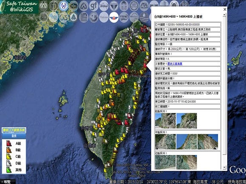Click the red slope marker the popup points to
This screenshot has width=246, height=184.
(145, 65)
